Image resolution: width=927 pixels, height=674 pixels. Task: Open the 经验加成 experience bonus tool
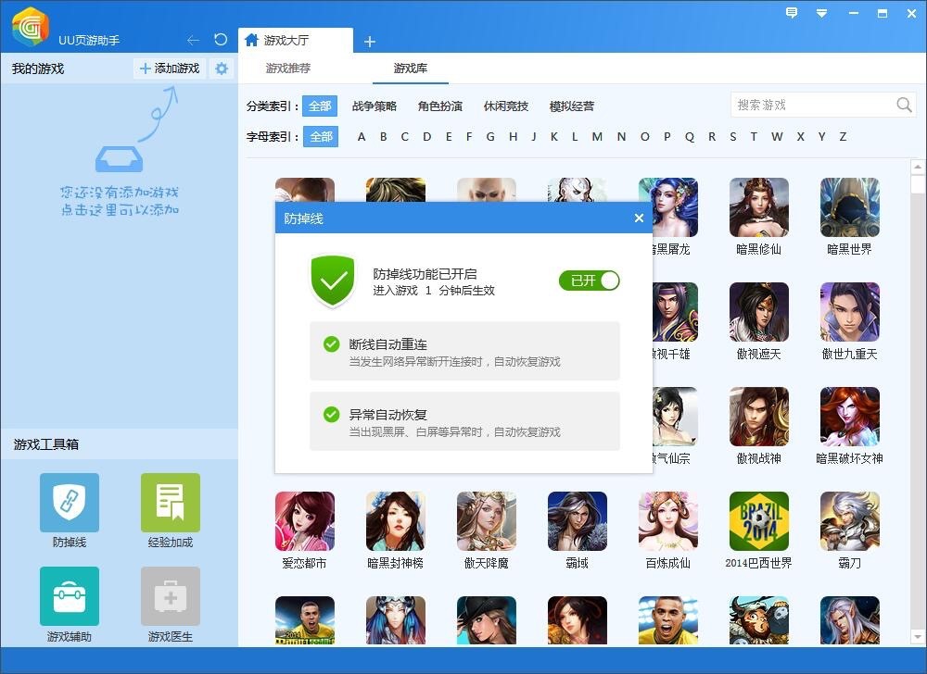(171, 502)
